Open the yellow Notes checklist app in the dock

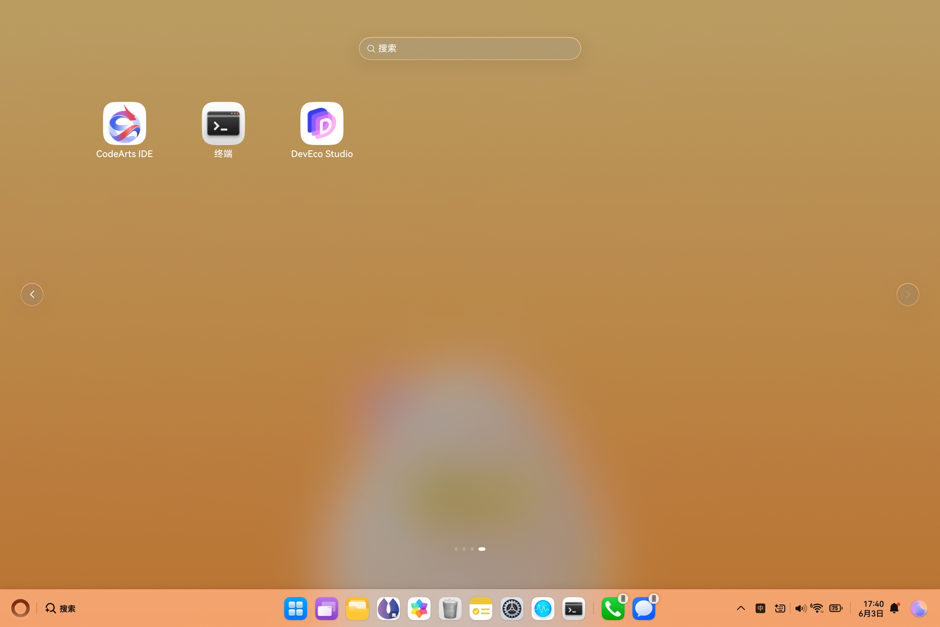pyautogui.click(x=481, y=609)
